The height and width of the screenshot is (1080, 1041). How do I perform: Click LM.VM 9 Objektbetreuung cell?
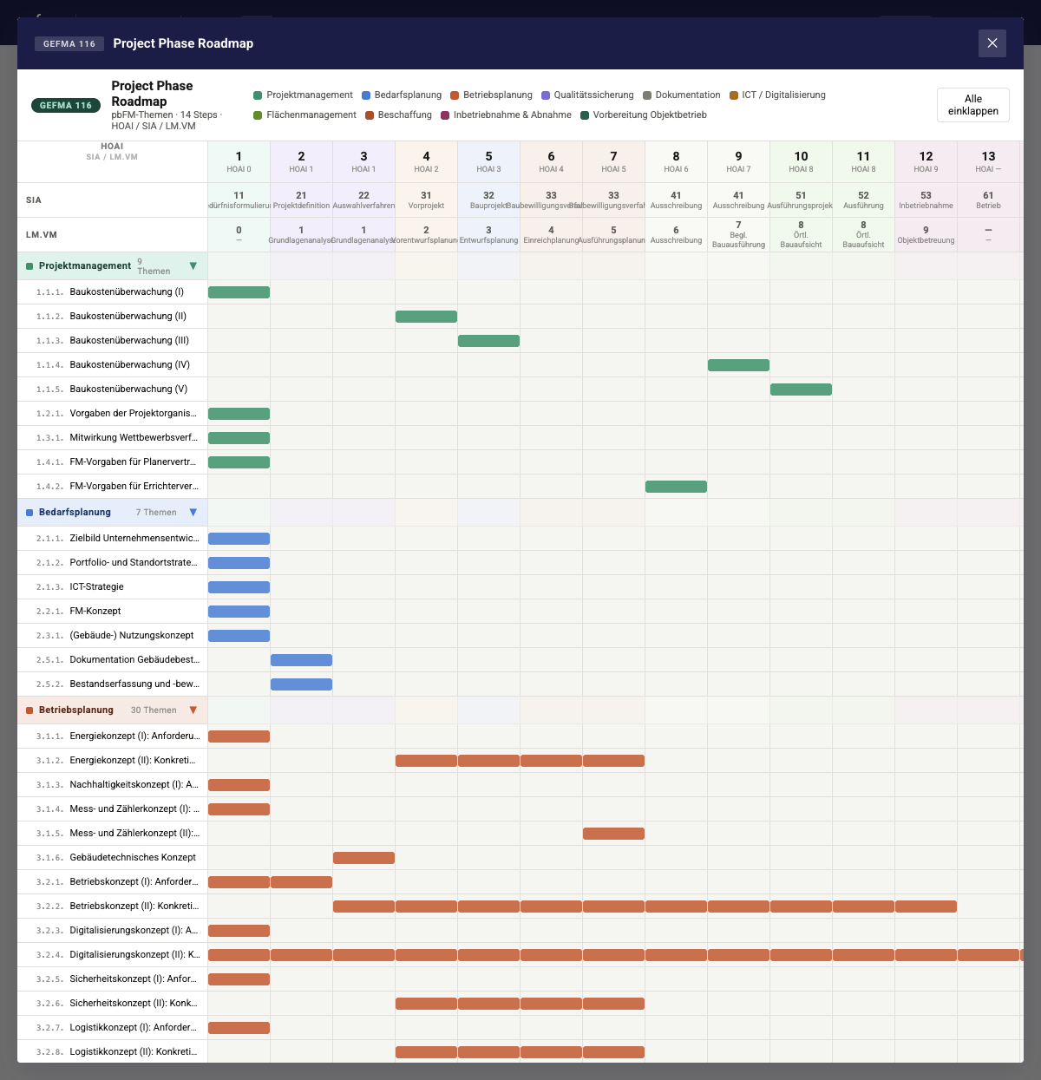(x=926, y=235)
